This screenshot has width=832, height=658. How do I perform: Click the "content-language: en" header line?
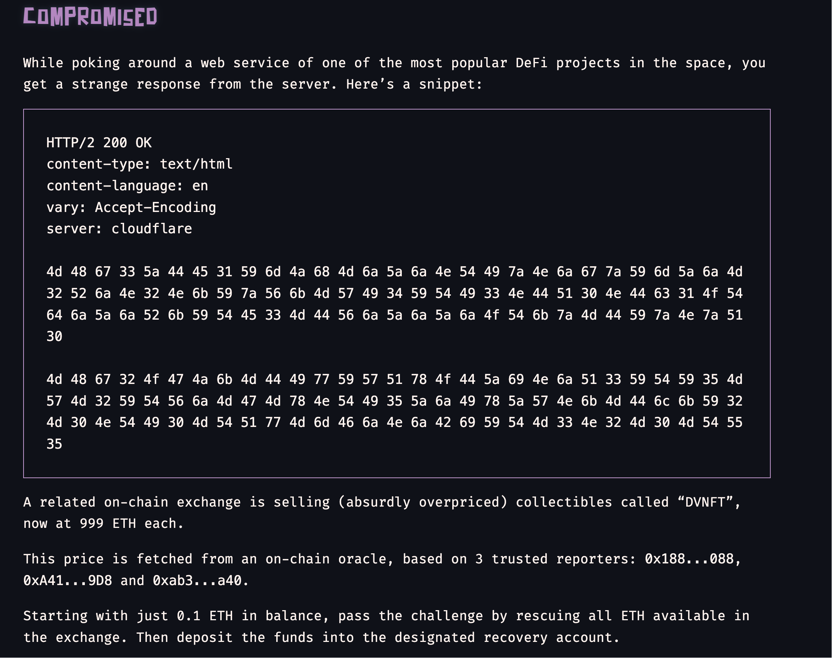pyautogui.click(x=127, y=186)
